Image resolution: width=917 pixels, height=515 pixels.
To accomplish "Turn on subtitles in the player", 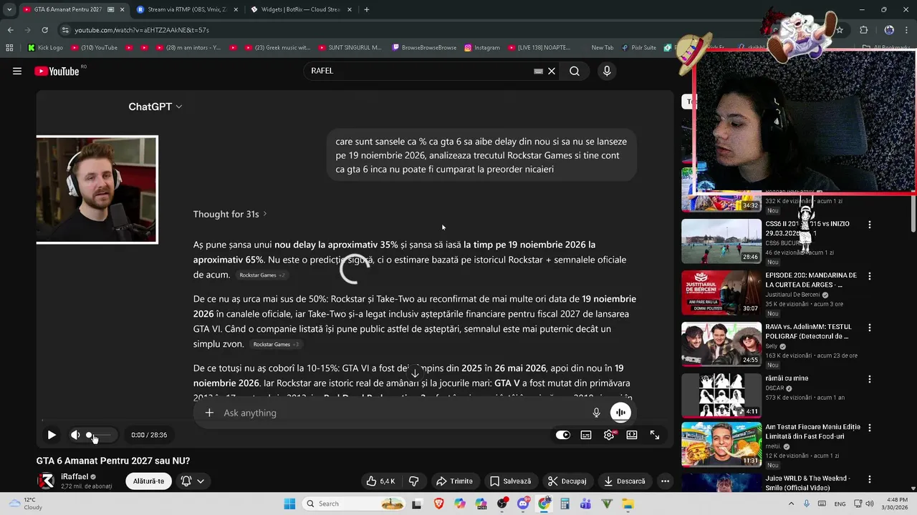I will (586, 435).
